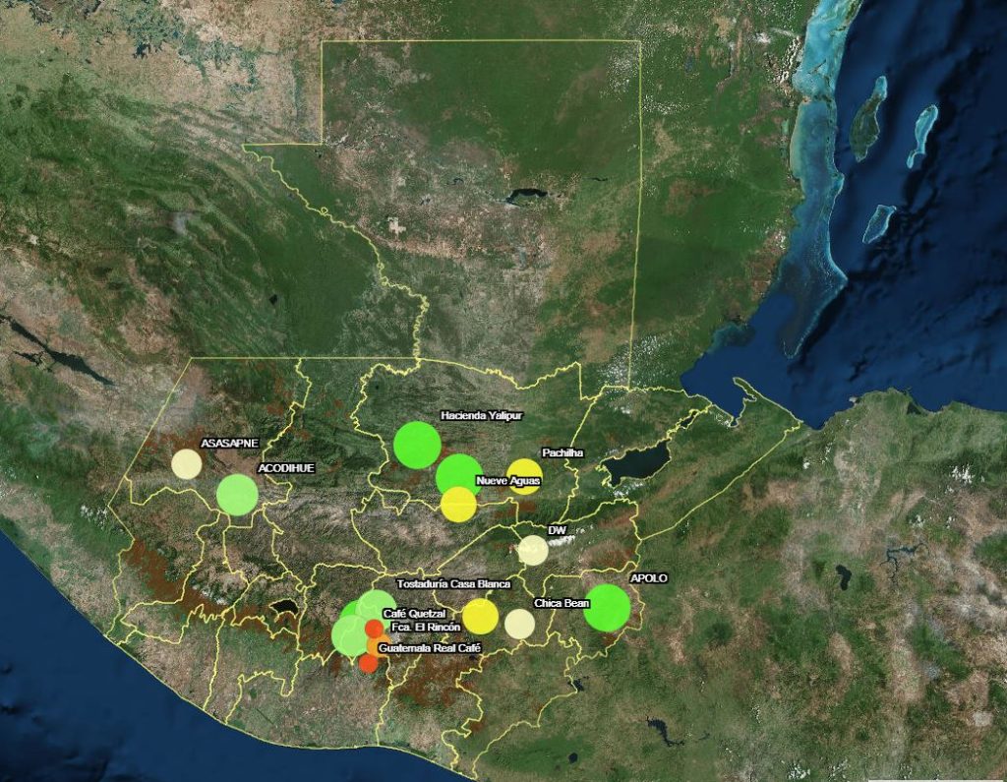Image resolution: width=1007 pixels, height=782 pixels.
Task: Click the Nueve Aguas text label
Action: tap(507, 481)
